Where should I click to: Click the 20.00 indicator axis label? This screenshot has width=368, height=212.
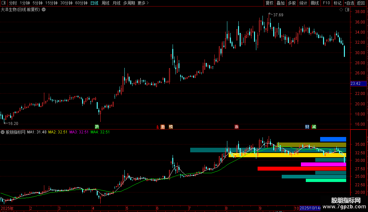pyautogui.click(x=360, y=192)
